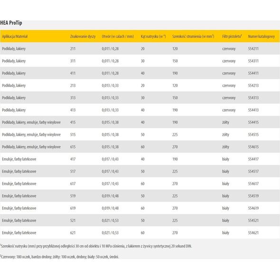Select catalog number 554211

pyautogui.click(x=253, y=48)
